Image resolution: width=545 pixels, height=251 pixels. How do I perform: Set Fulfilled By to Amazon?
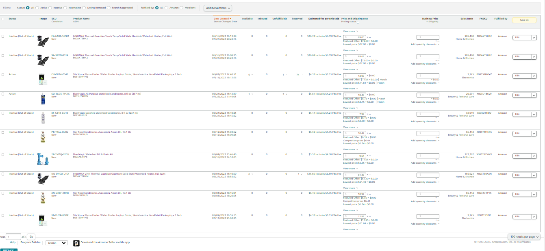pyautogui.click(x=167, y=8)
